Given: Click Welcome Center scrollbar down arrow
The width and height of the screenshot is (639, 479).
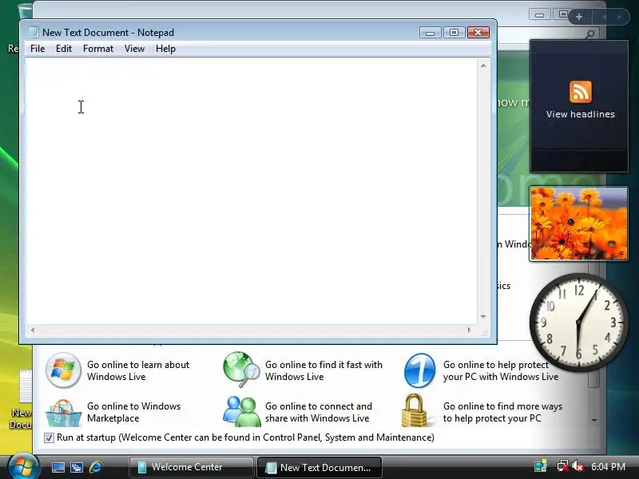Looking at the screenshot, I should point(594,420).
